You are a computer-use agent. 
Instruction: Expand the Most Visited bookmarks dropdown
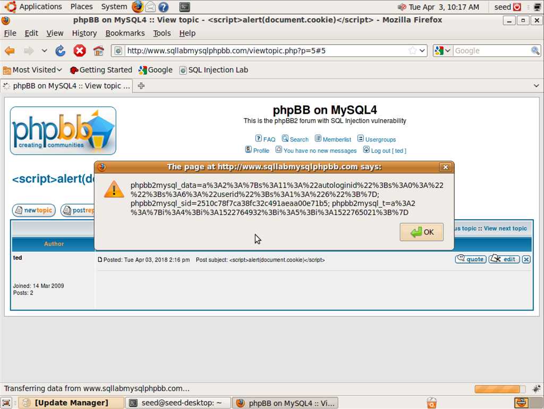point(59,70)
